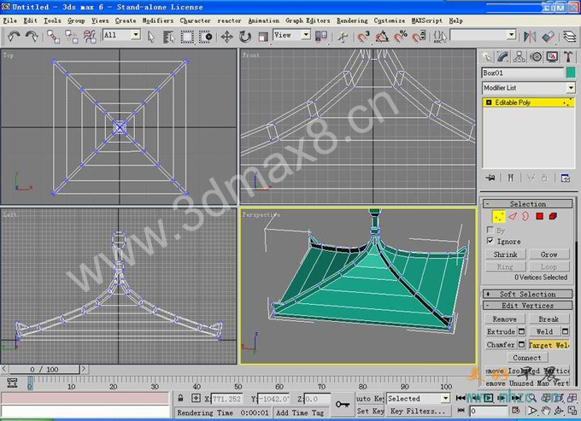The height and width of the screenshot is (421, 581).
Task: Click the Shrink selection button
Action: coord(506,254)
